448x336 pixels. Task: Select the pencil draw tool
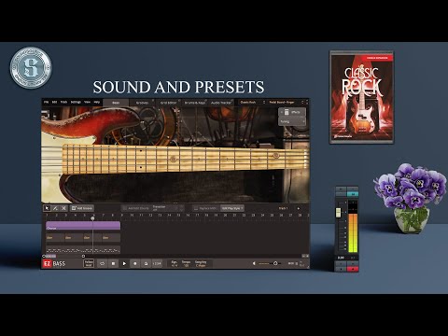[55, 208]
